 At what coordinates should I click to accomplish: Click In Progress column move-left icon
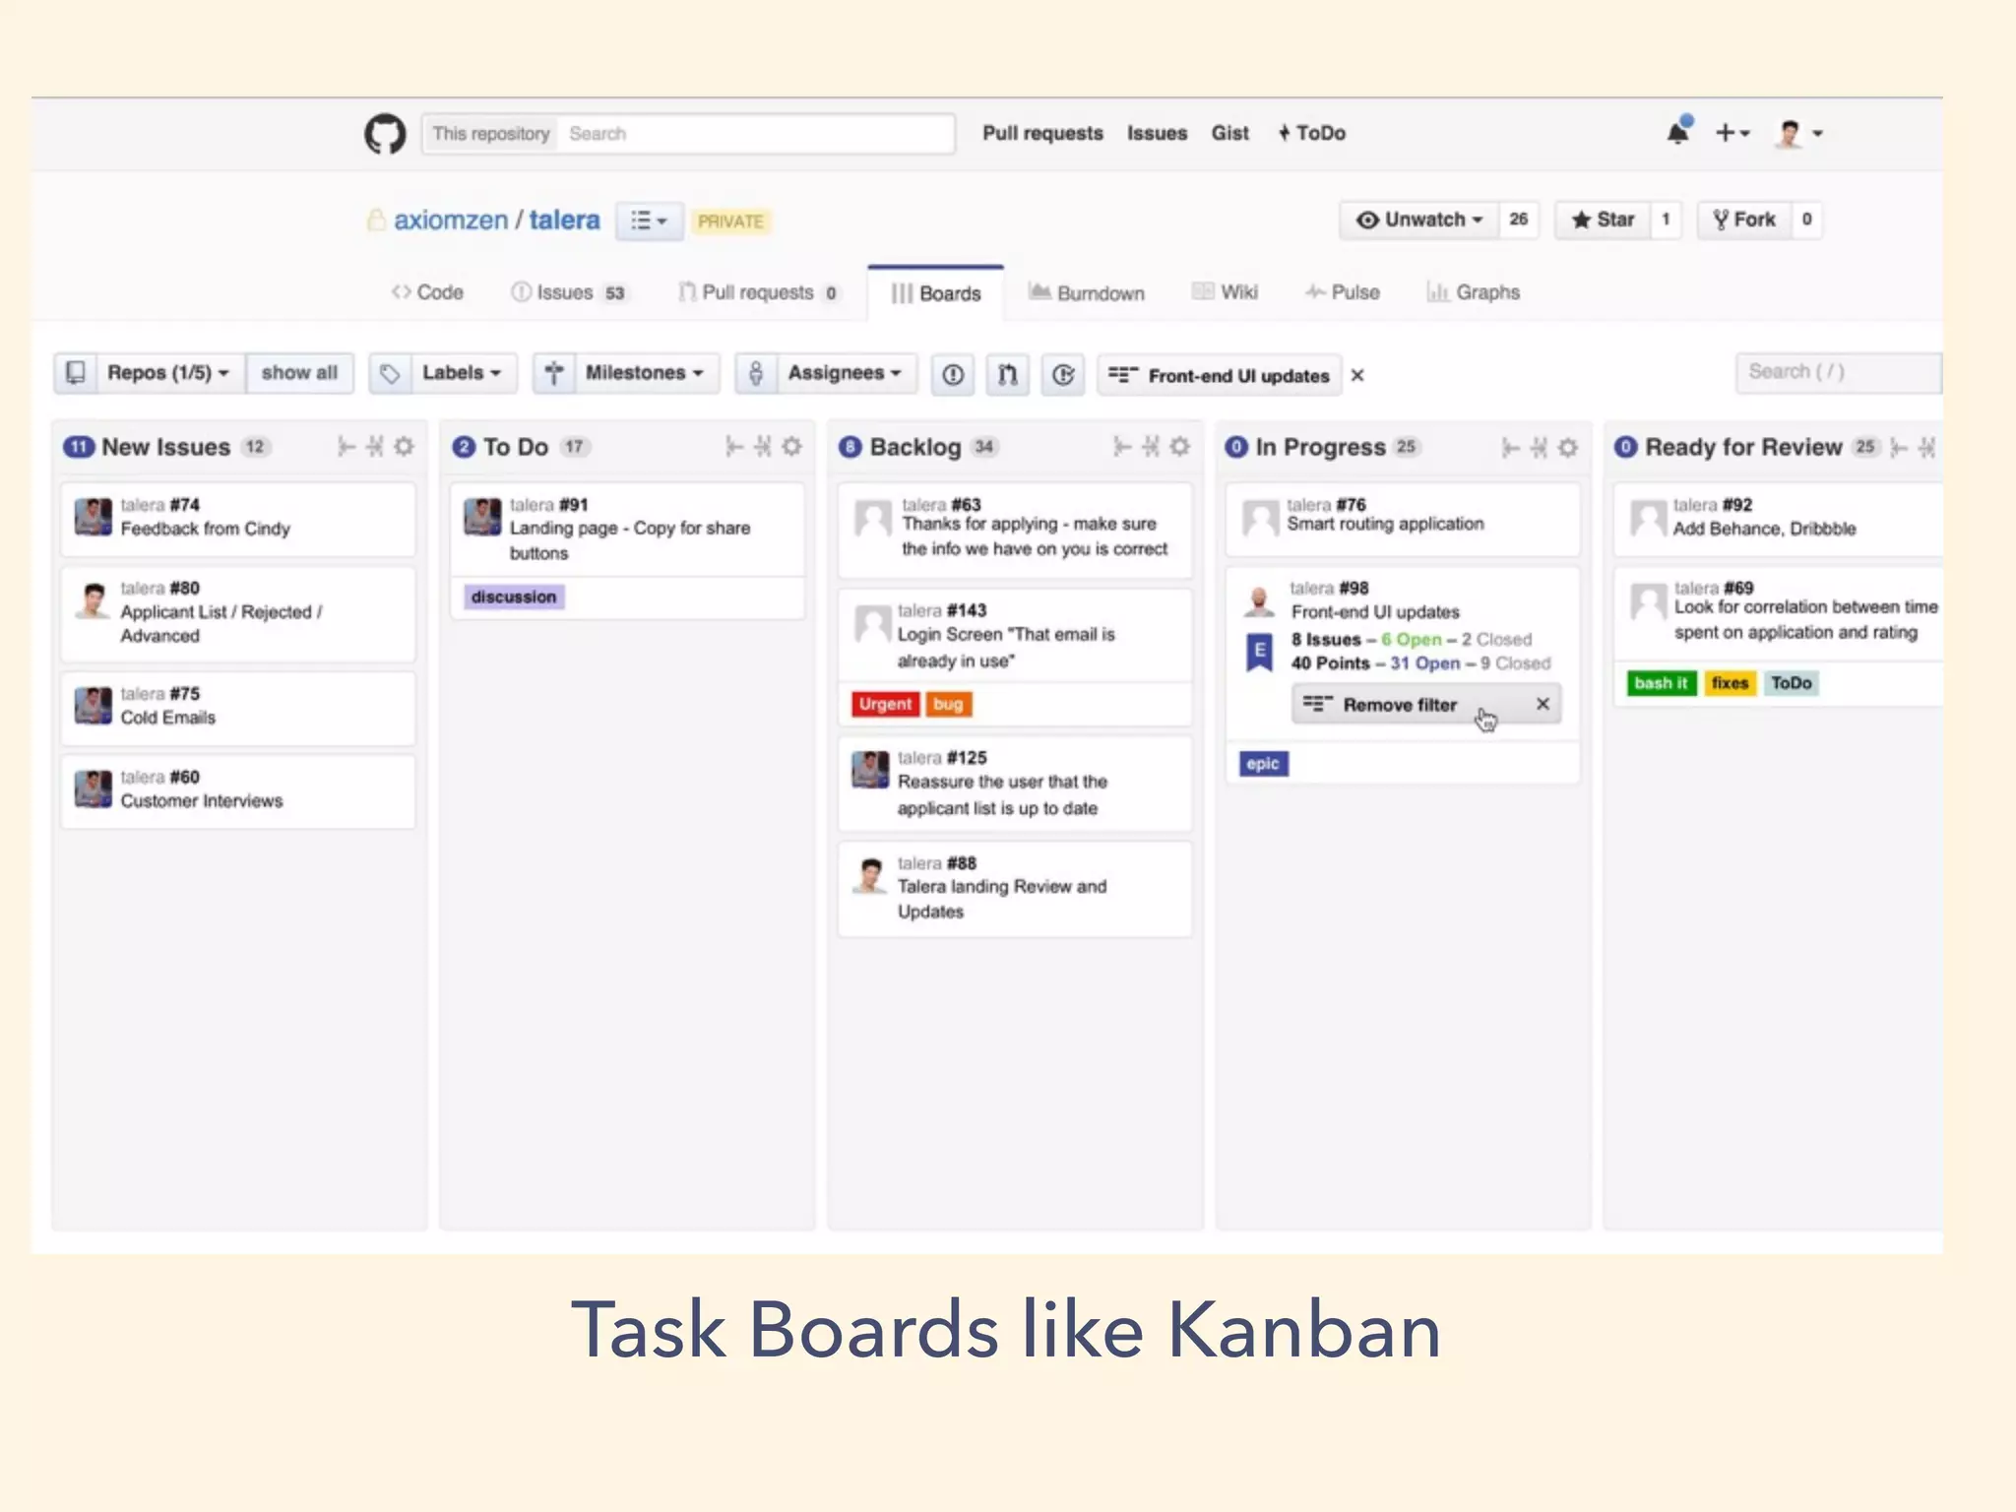(x=1511, y=448)
